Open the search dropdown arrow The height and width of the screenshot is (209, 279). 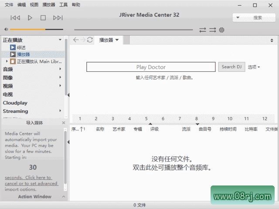pos(238,17)
